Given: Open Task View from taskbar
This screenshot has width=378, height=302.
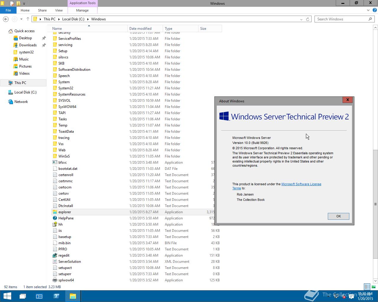Looking at the screenshot, I should (23, 296).
